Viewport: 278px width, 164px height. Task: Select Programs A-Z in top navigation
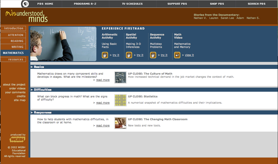(85, 4)
